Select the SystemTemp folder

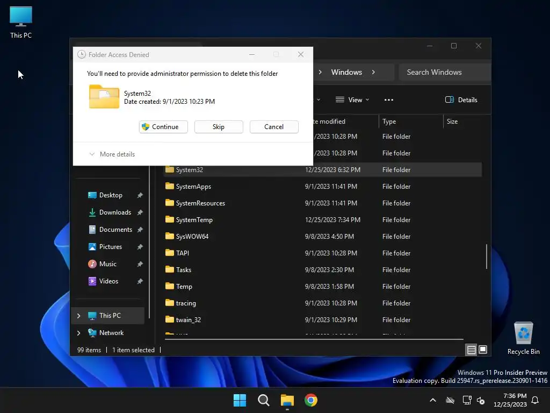189,220
